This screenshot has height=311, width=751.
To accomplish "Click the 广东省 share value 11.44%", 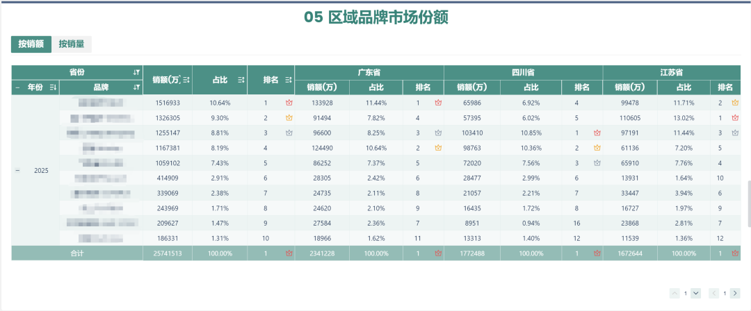I will click(x=376, y=102).
